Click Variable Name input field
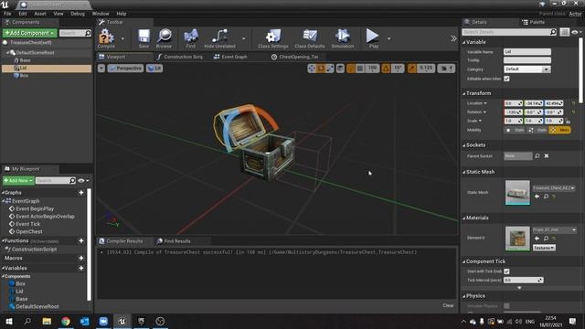 527,51
